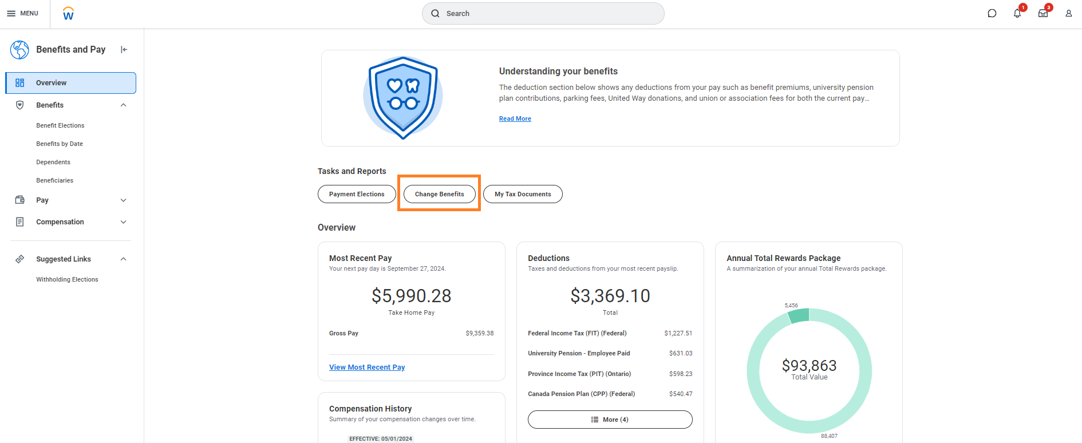Open Benefit Elections in sidebar

pyautogui.click(x=60, y=125)
